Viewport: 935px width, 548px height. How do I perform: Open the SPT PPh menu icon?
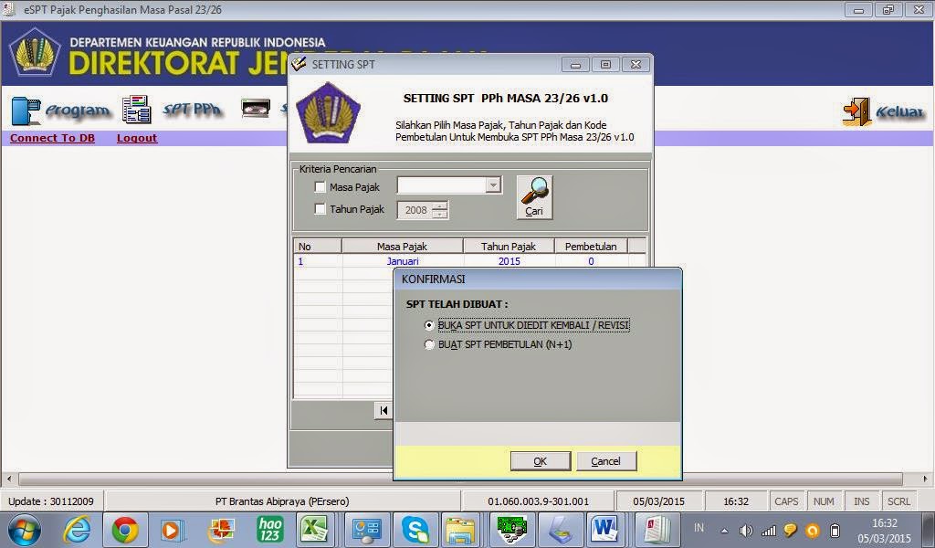coord(137,109)
